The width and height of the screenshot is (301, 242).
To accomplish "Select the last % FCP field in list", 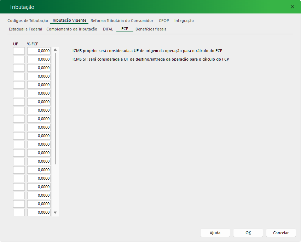I will [39, 212].
